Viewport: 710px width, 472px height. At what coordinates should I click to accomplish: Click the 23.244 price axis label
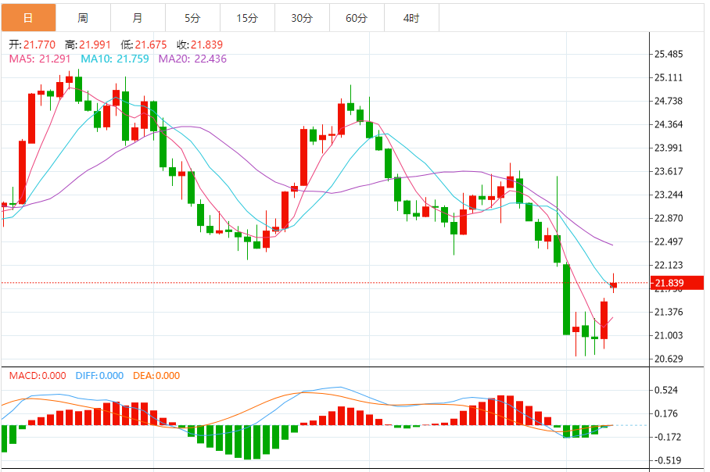coord(669,195)
